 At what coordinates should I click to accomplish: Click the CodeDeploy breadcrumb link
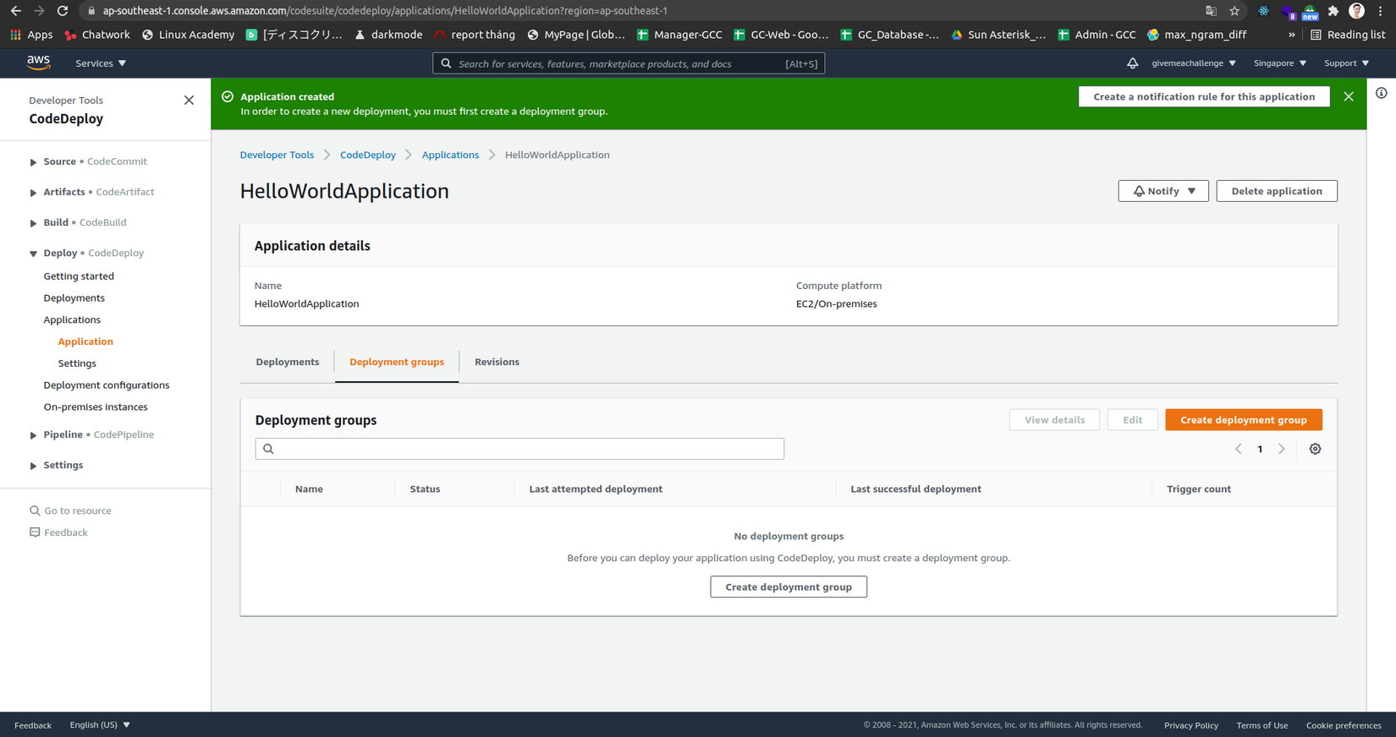click(368, 156)
